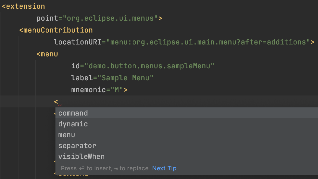Viewport: 318px width, 179px height.
Task: Click the opening menu tag above id
Action: (49, 54)
